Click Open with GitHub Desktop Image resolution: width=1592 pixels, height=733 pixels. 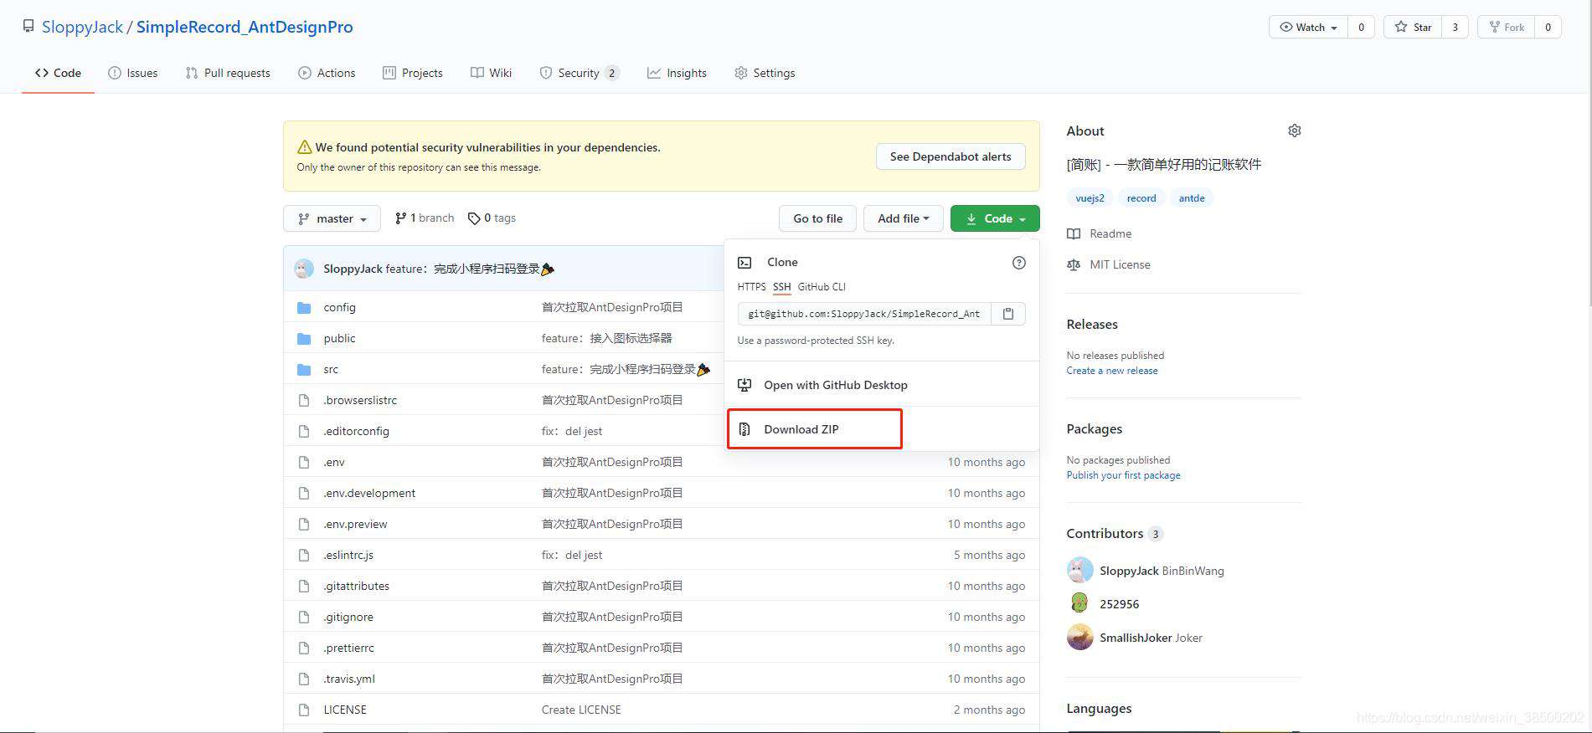[835, 385]
